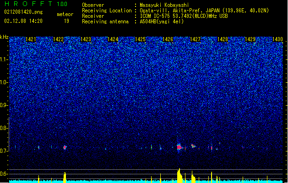Viewport: 288px width, 183px height.
Task: Click the 1424 time marker
Action: tap(113, 39)
